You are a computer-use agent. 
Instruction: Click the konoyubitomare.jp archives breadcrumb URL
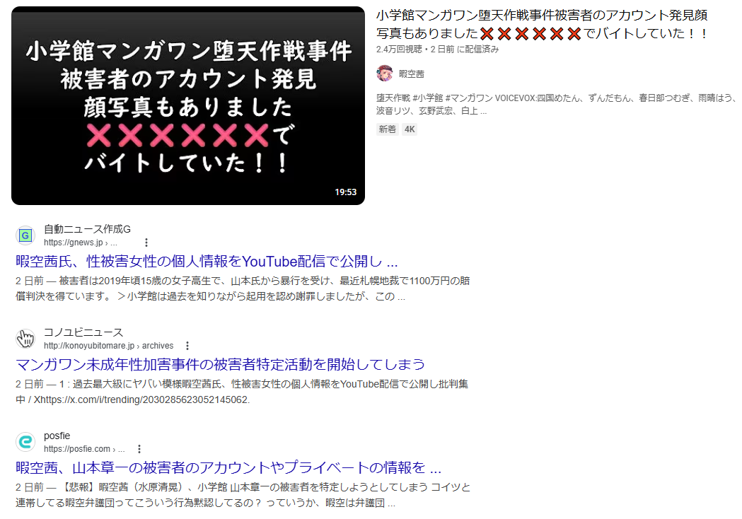coord(108,346)
